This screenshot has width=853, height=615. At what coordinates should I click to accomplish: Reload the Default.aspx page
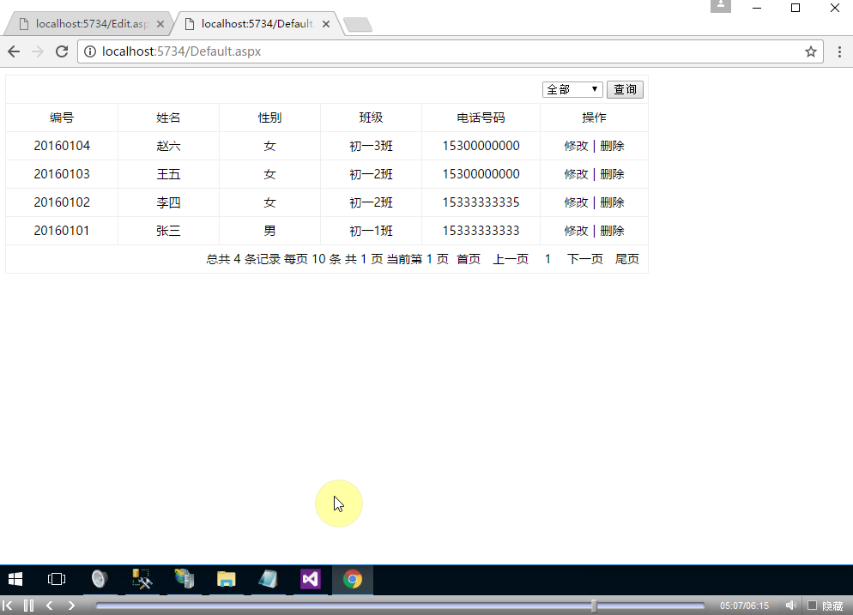click(x=60, y=51)
